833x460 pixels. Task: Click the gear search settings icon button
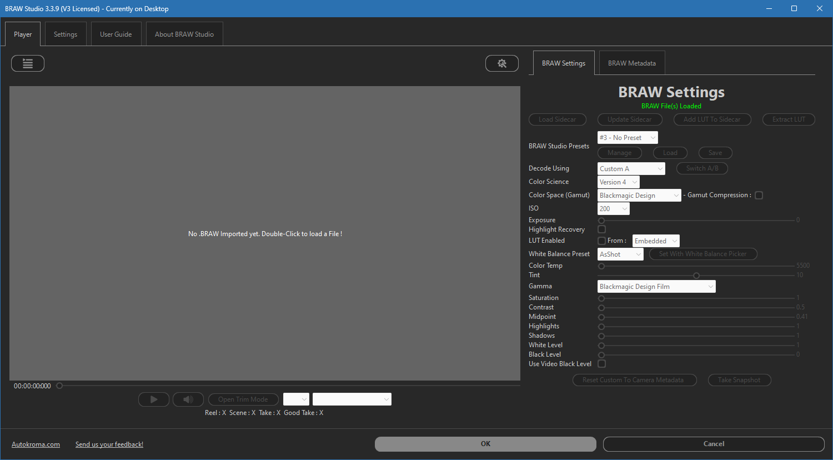[502, 63]
